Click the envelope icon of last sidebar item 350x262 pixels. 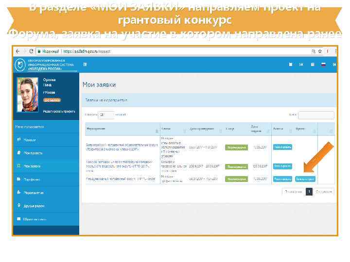19,219
